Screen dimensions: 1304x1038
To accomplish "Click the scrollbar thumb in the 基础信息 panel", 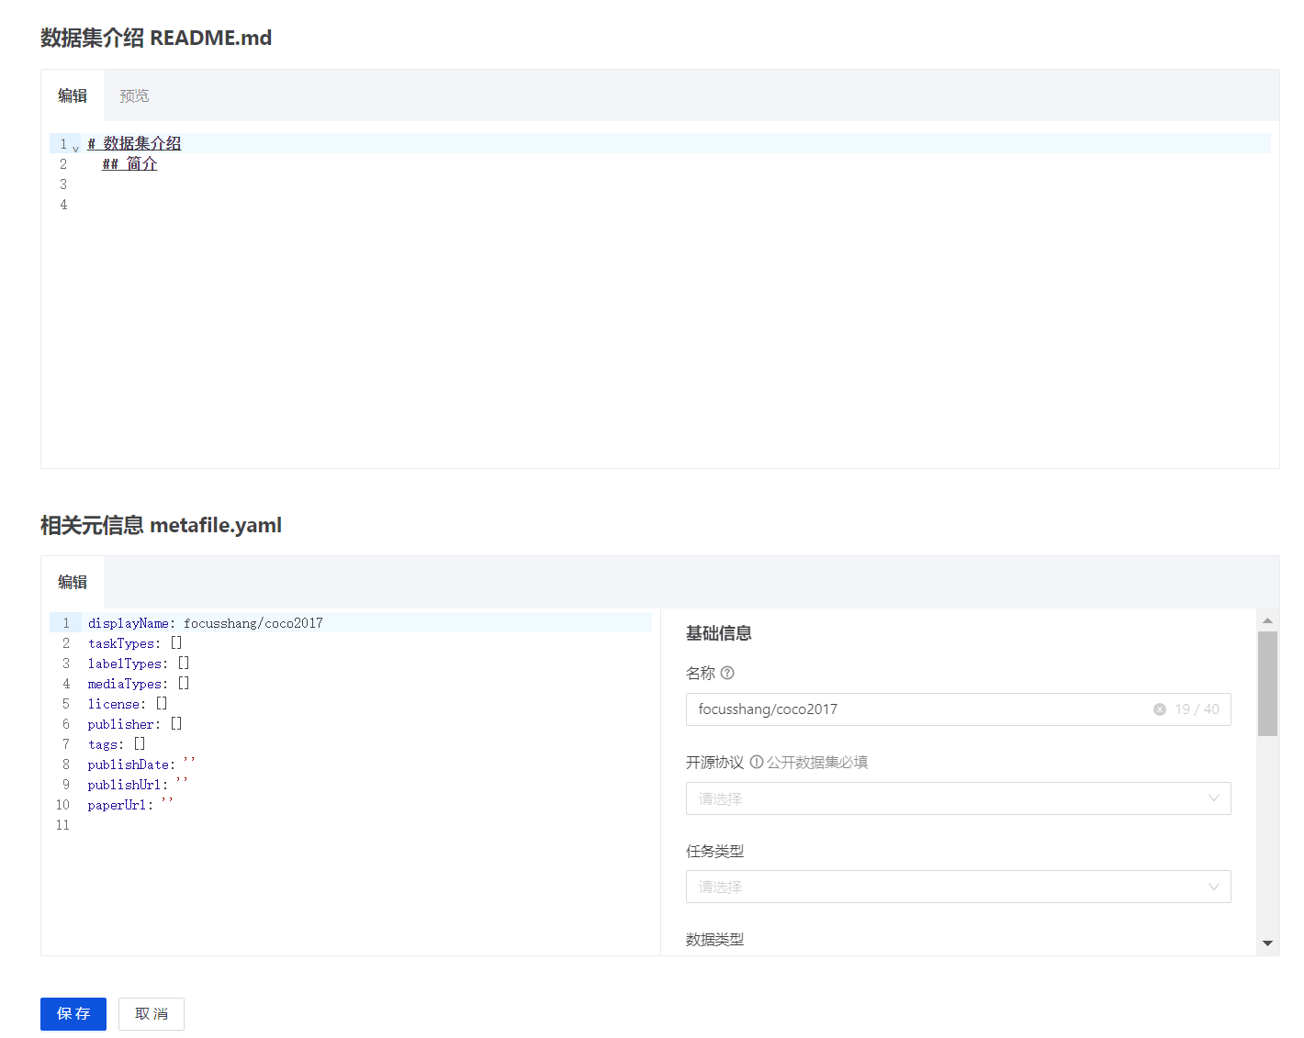I will (x=1267, y=683).
